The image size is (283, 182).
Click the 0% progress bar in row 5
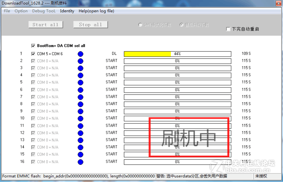[x=178, y=83]
